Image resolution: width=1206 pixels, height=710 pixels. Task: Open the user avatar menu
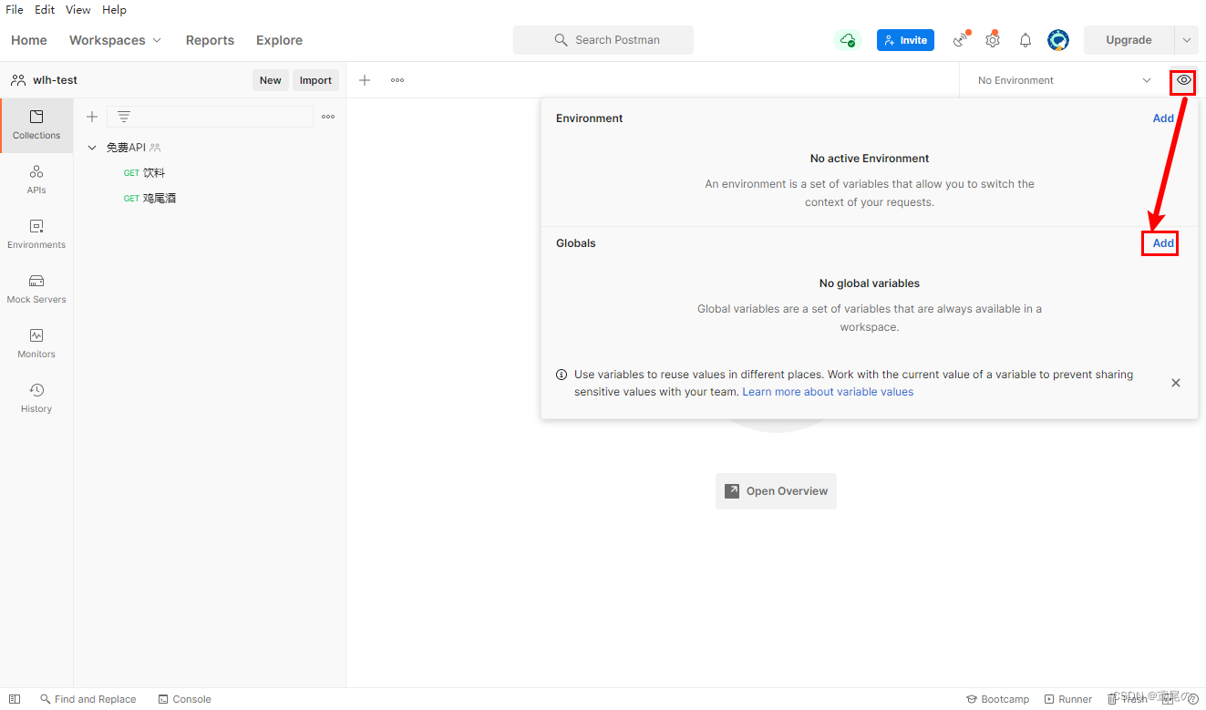[1058, 40]
